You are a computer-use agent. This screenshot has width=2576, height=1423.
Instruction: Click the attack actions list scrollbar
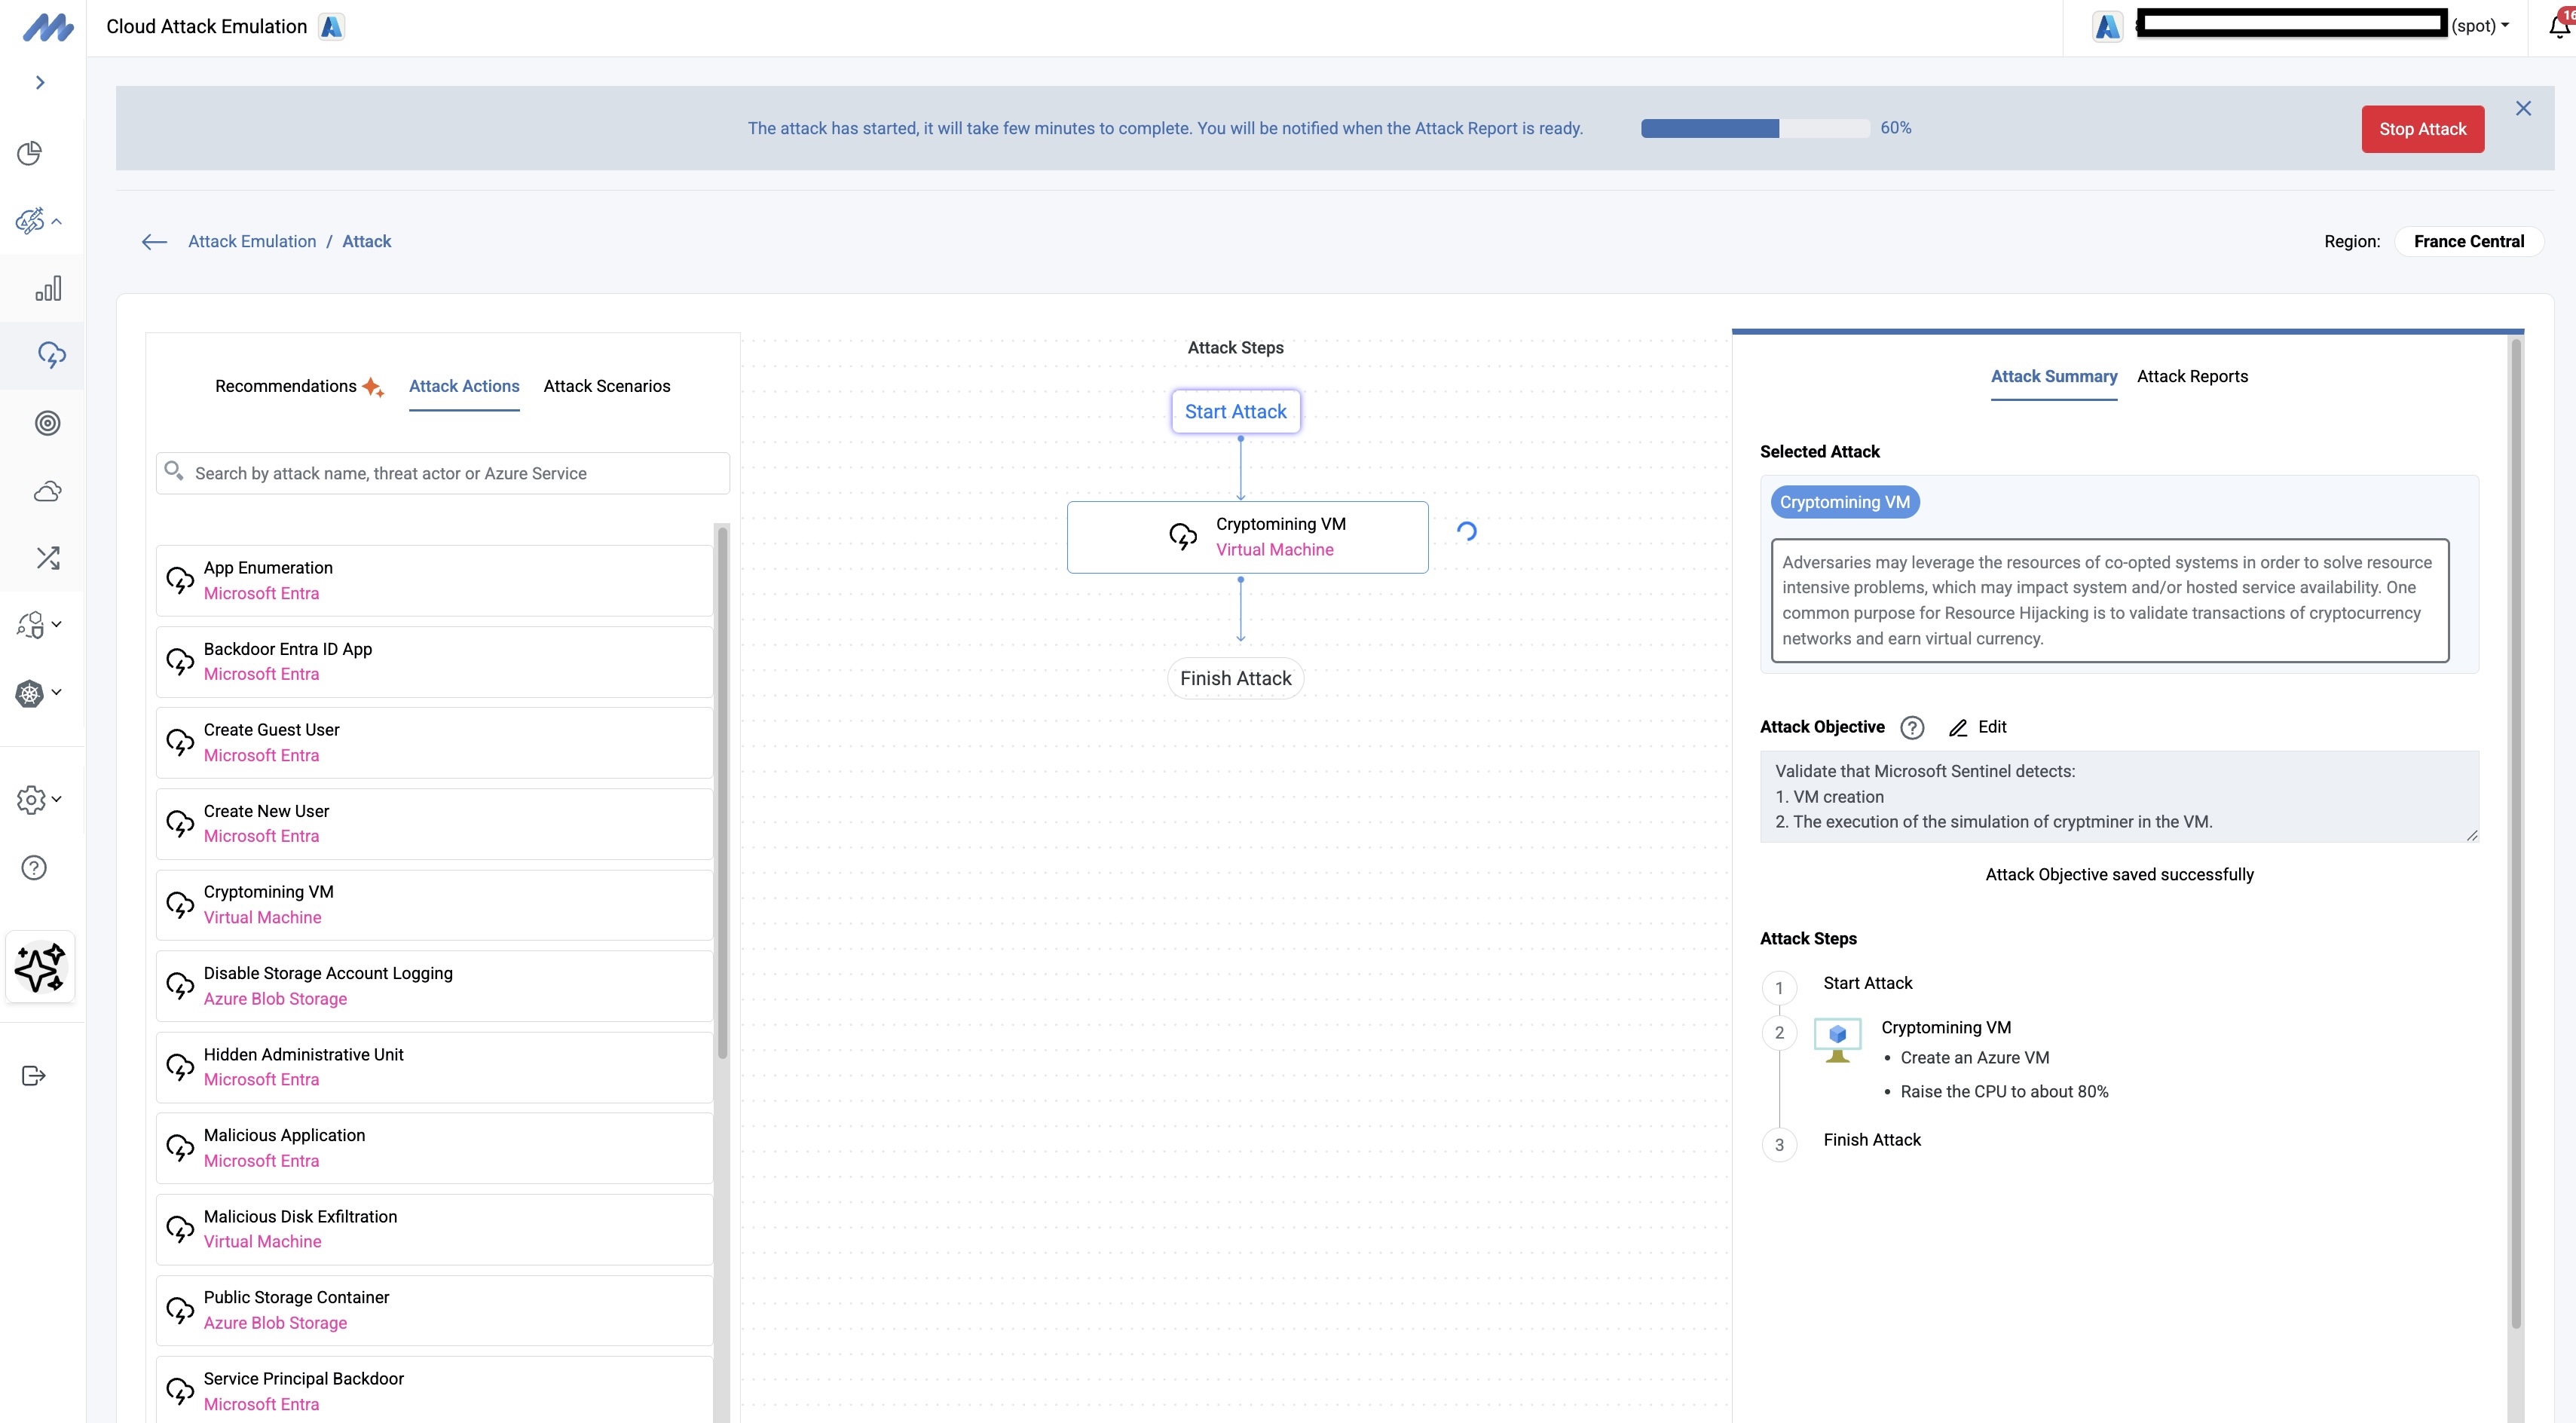[x=722, y=792]
